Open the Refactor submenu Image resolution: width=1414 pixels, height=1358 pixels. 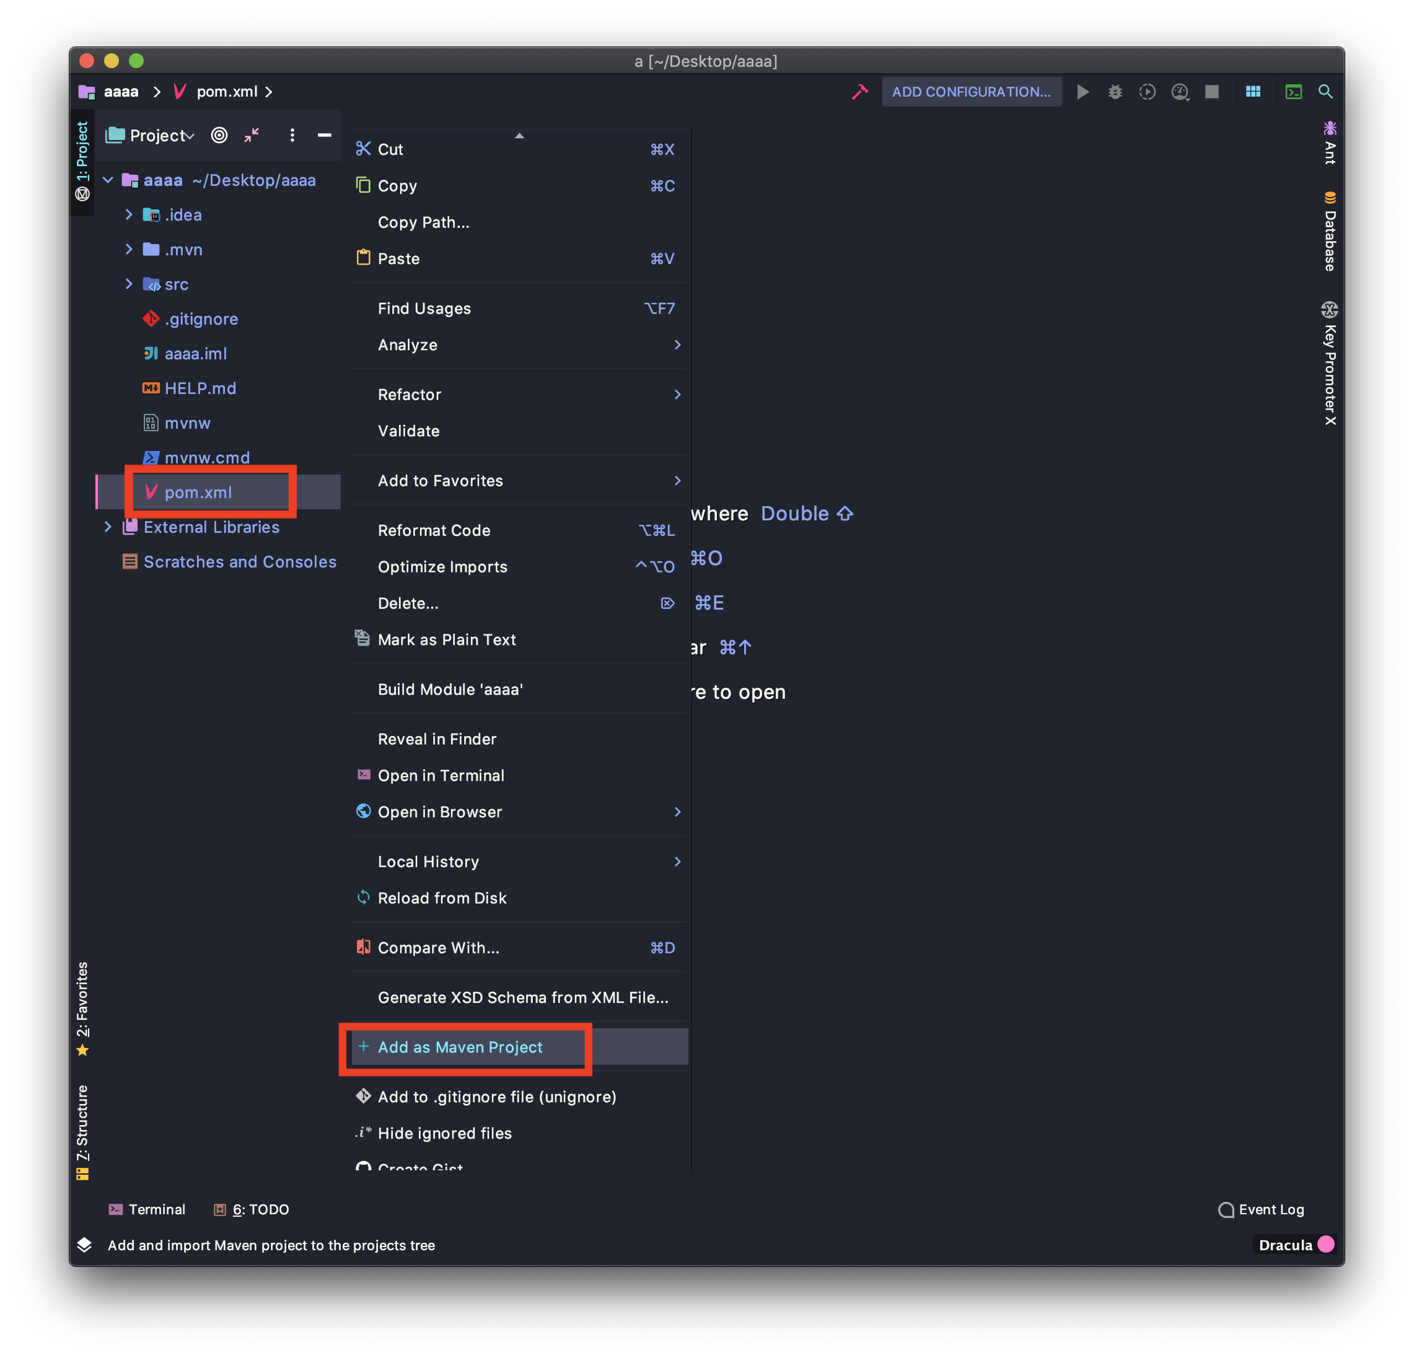(x=519, y=395)
